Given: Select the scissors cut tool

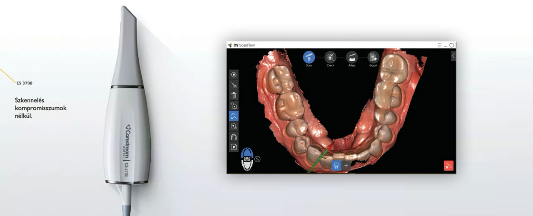Looking at the screenshot, I should (234, 85).
